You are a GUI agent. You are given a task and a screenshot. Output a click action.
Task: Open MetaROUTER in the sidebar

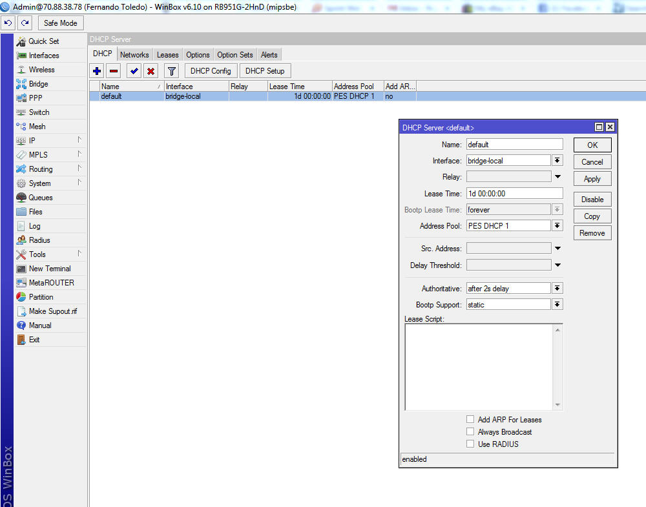click(x=50, y=283)
